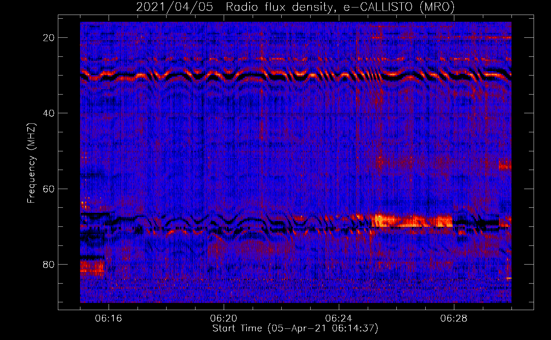
Task: Click the plot title "2021/04/05 Radio flux density, e-CALLISTO (MRO)"
Action: 295,7
